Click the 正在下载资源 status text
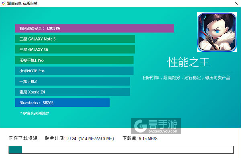Screen dimensions: 241x158 [25, 138]
